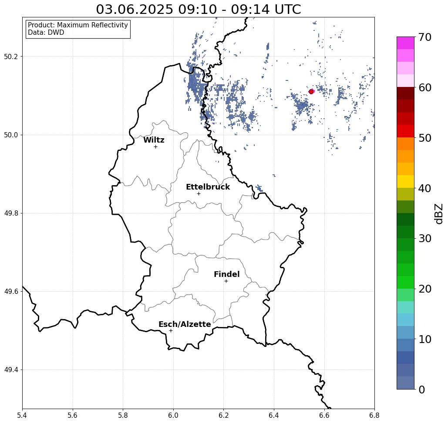Click the Esch/Alzette station cross marker
448x423 pixels.
[171, 331]
